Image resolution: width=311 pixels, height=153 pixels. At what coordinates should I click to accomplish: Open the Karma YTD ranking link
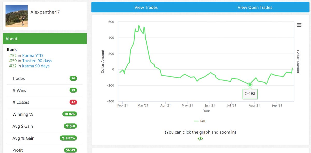[x=33, y=55]
